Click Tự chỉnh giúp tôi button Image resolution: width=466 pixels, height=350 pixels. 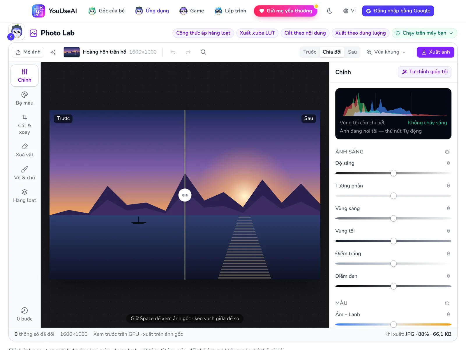click(425, 72)
